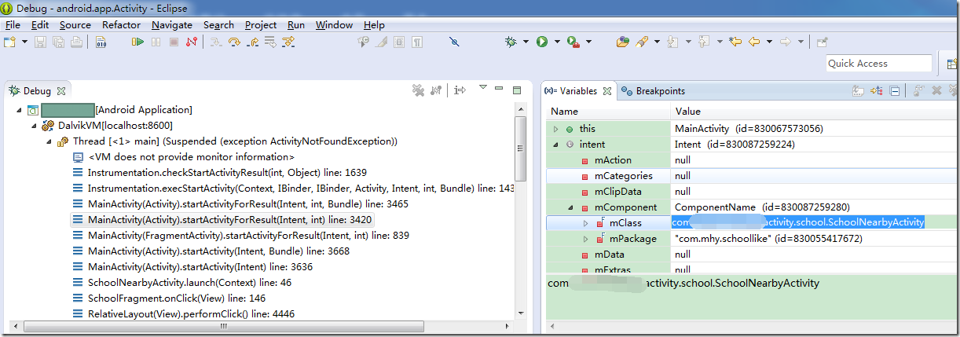The width and height of the screenshot is (960, 337).
Task: Close the Debug view tab
Action: point(60,91)
